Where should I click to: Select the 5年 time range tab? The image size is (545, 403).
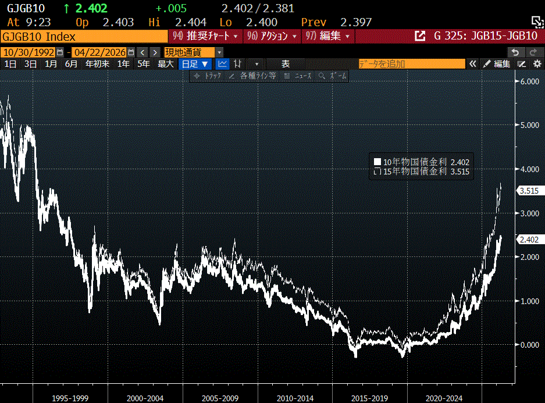(x=143, y=64)
